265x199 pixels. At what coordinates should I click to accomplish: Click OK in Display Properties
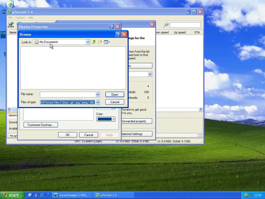point(68,135)
